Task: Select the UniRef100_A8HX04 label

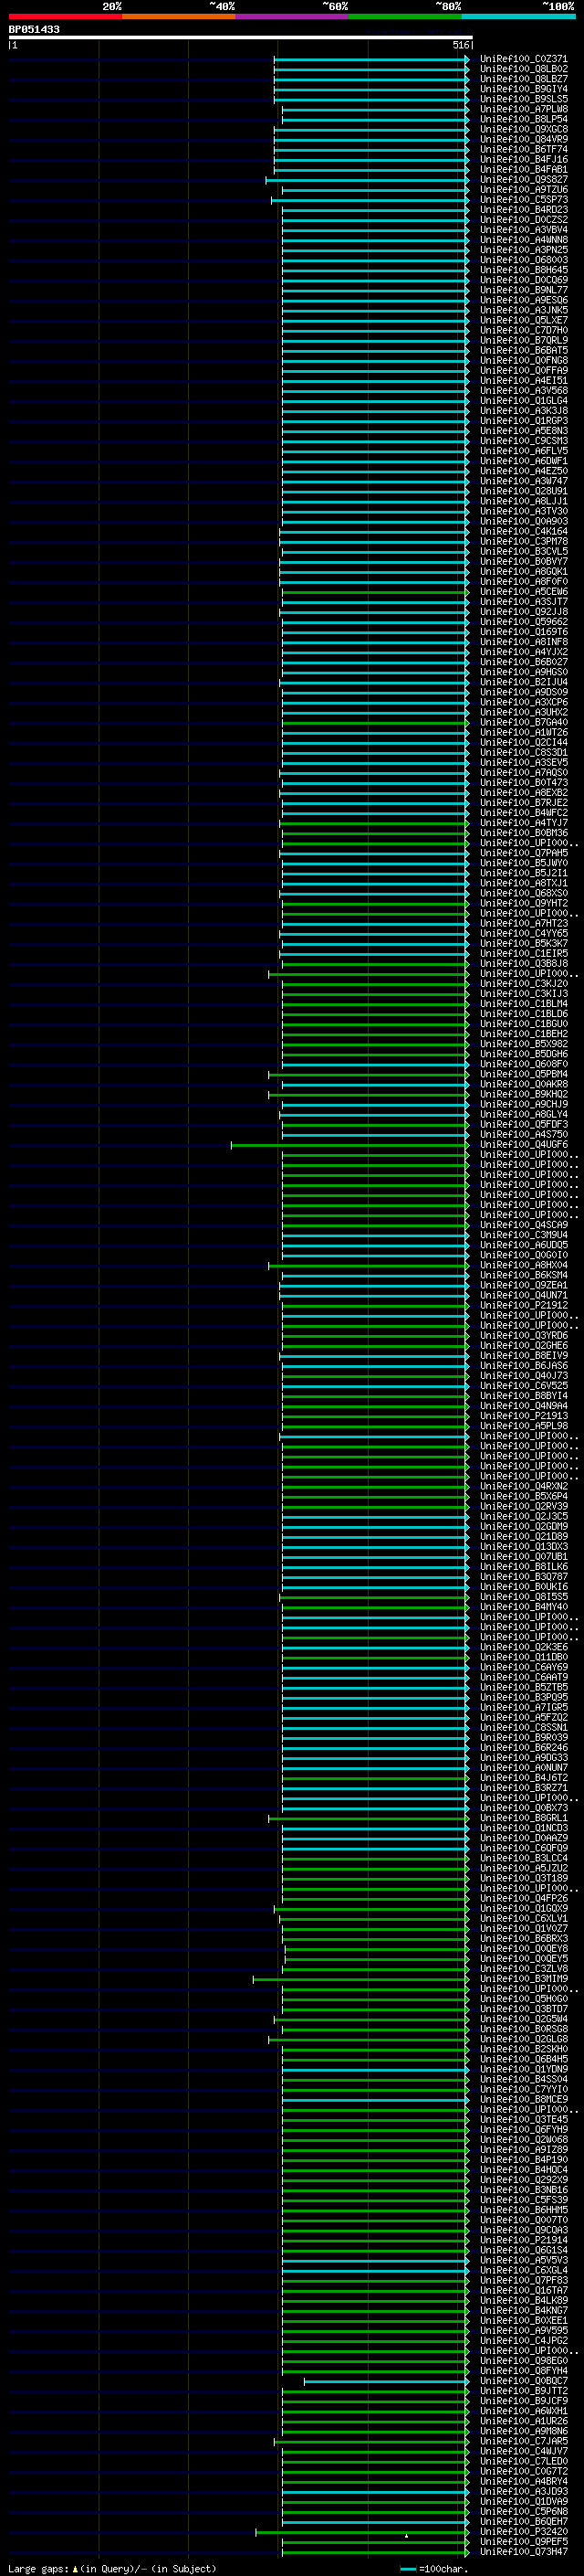Action: click(x=523, y=1265)
